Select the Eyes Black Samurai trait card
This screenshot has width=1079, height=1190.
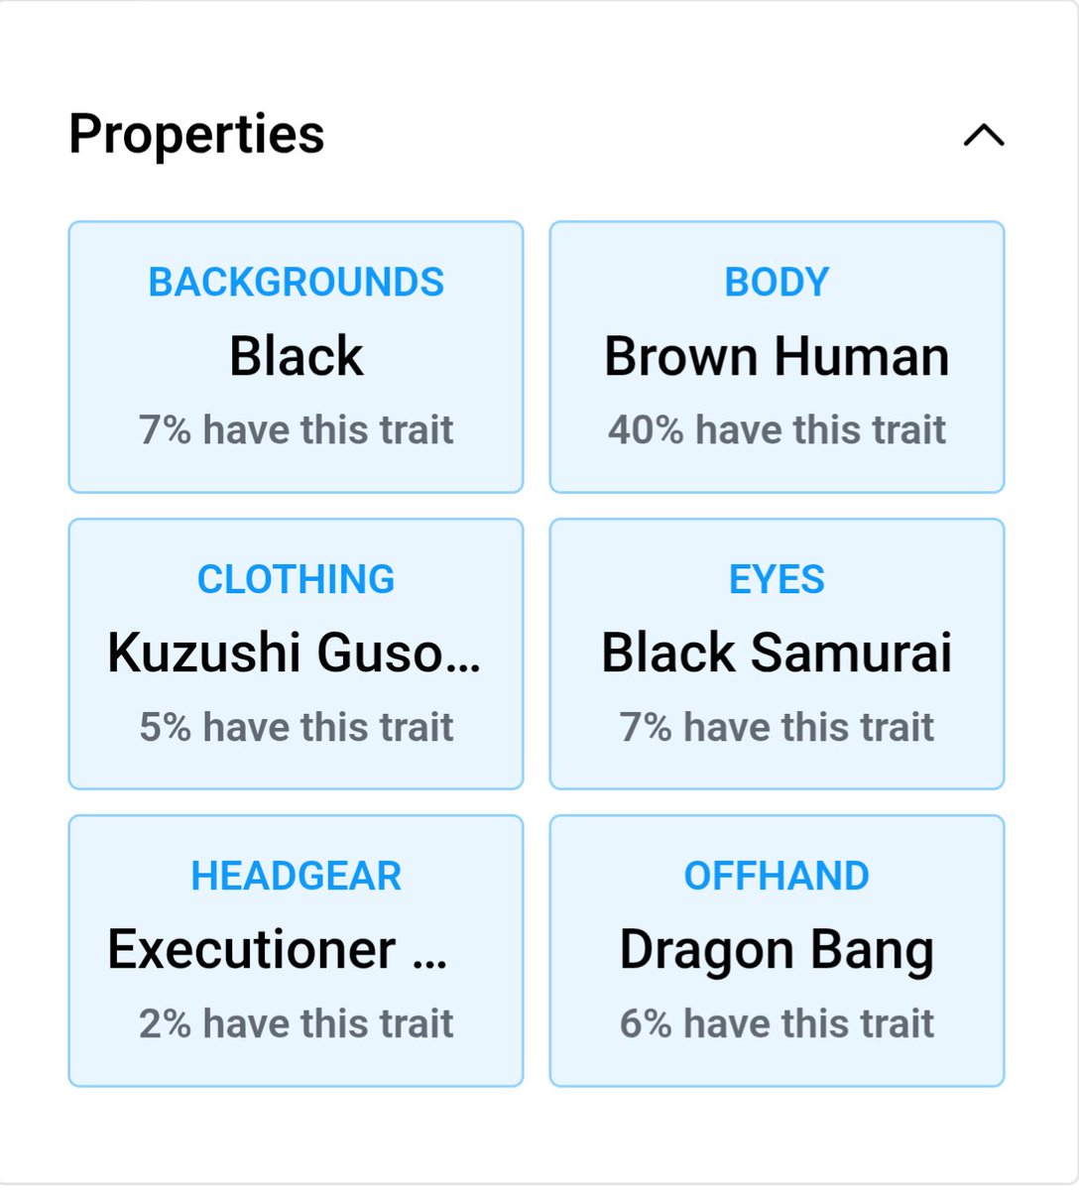pyautogui.click(x=777, y=654)
